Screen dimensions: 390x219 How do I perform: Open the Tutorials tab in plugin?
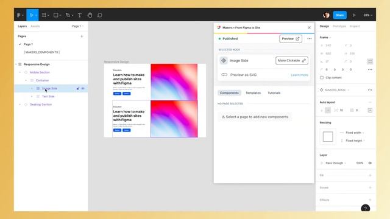(274, 93)
